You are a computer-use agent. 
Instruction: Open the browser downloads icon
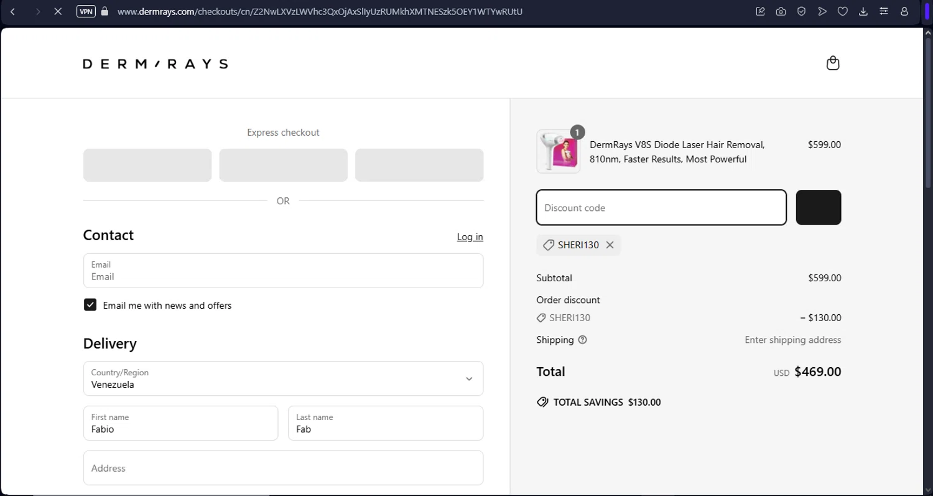(863, 11)
